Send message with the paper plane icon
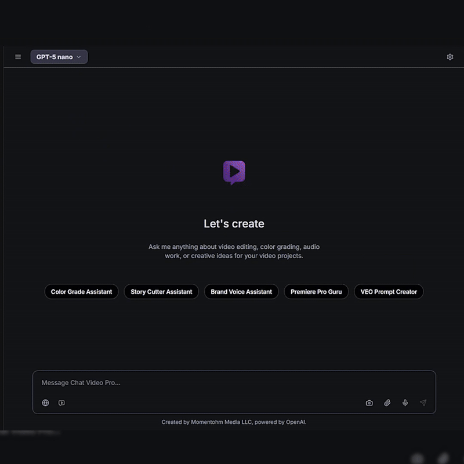Screen dimensions: 464x464 pyautogui.click(x=423, y=403)
